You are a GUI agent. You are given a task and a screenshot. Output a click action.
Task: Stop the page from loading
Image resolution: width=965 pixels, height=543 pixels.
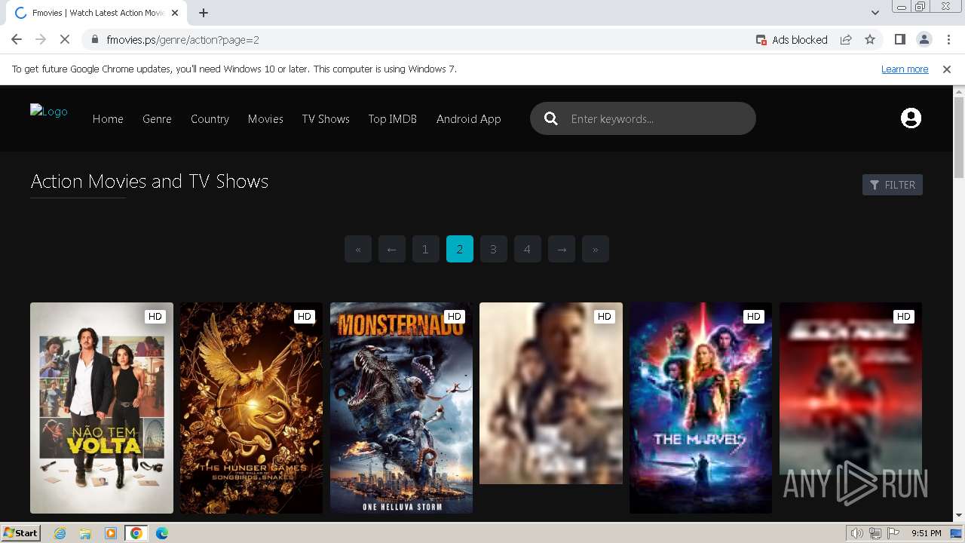coord(65,40)
